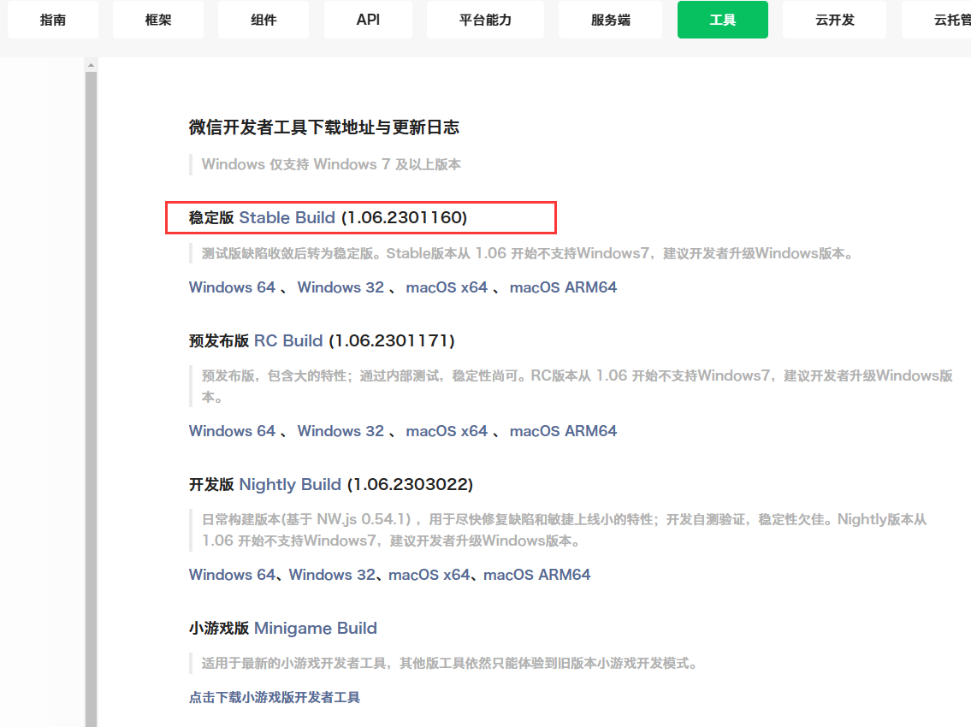Click the note 'Windows 仅支持 Windows 7 及以上版本'
Screen dimensions: 971x727
point(331,165)
